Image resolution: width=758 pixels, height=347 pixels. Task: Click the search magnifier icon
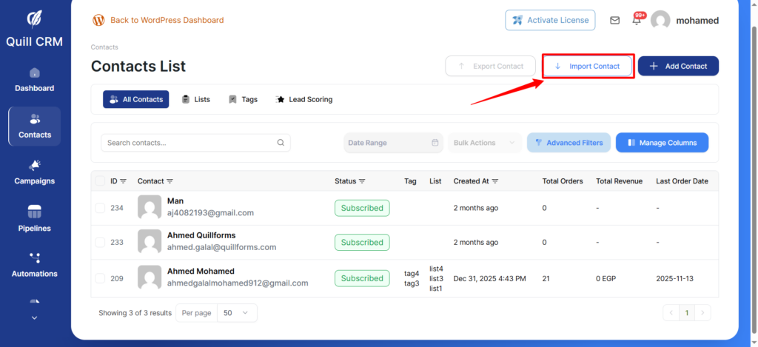coord(281,143)
